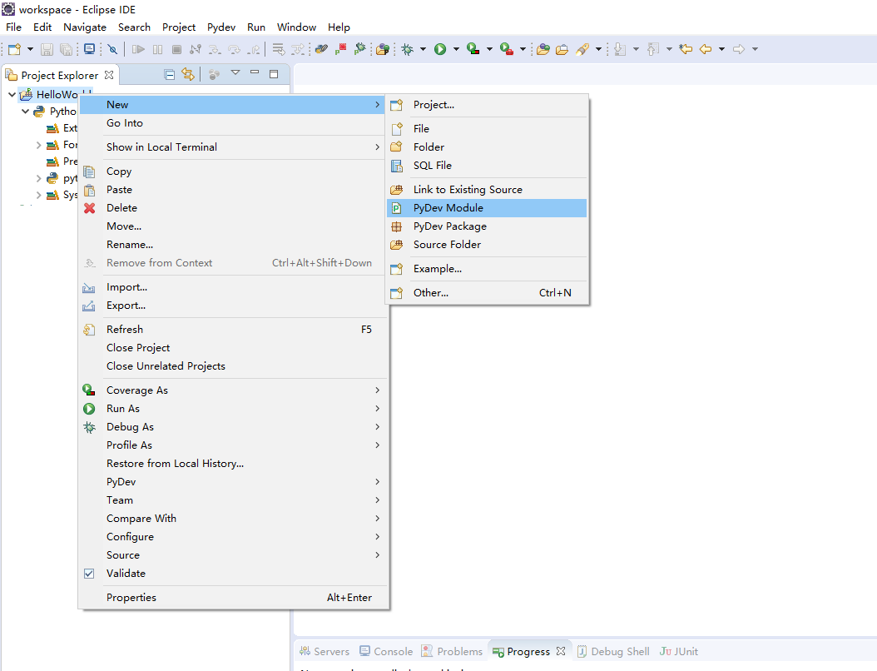This screenshot has width=877, height=671.
Task: Open Coverage As submenu
Action: (x=233, y=390)
